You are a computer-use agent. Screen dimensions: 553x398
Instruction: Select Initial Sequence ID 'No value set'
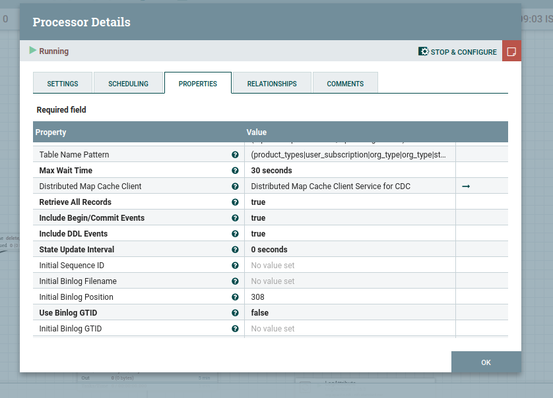pyautogui.click(x=273, y=265)
